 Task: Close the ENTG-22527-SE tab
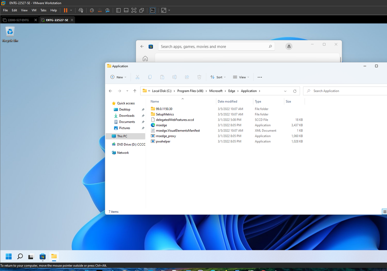(72, 20)
